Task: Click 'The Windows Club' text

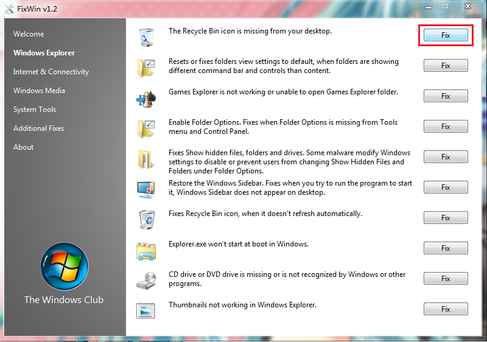Action: pyautogui.click(x=64, y=300)
